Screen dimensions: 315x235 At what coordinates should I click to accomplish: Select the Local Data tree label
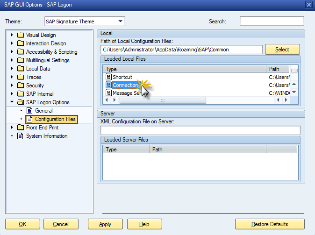click(x=38, y=69)
